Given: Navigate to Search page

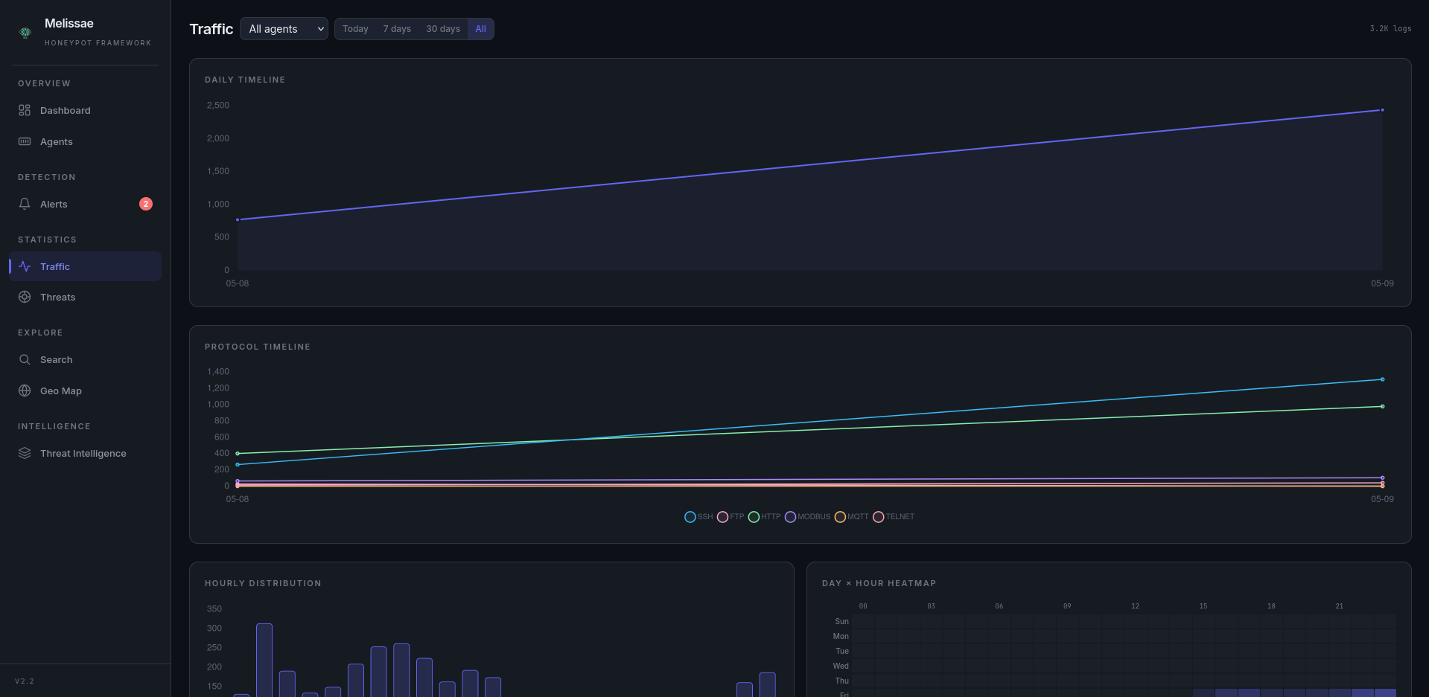Looking at the screenshot, I should (85, 359).
